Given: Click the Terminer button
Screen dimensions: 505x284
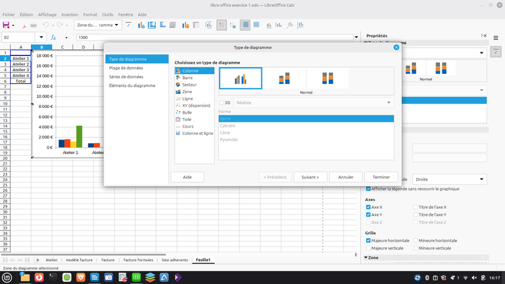Looking at the screenshot, I should (x=381, y=177).
